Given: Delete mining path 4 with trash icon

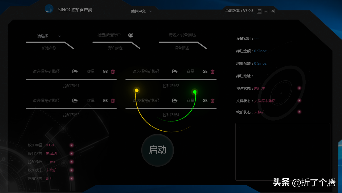Looking at the screenshot, I should (213, 100).
